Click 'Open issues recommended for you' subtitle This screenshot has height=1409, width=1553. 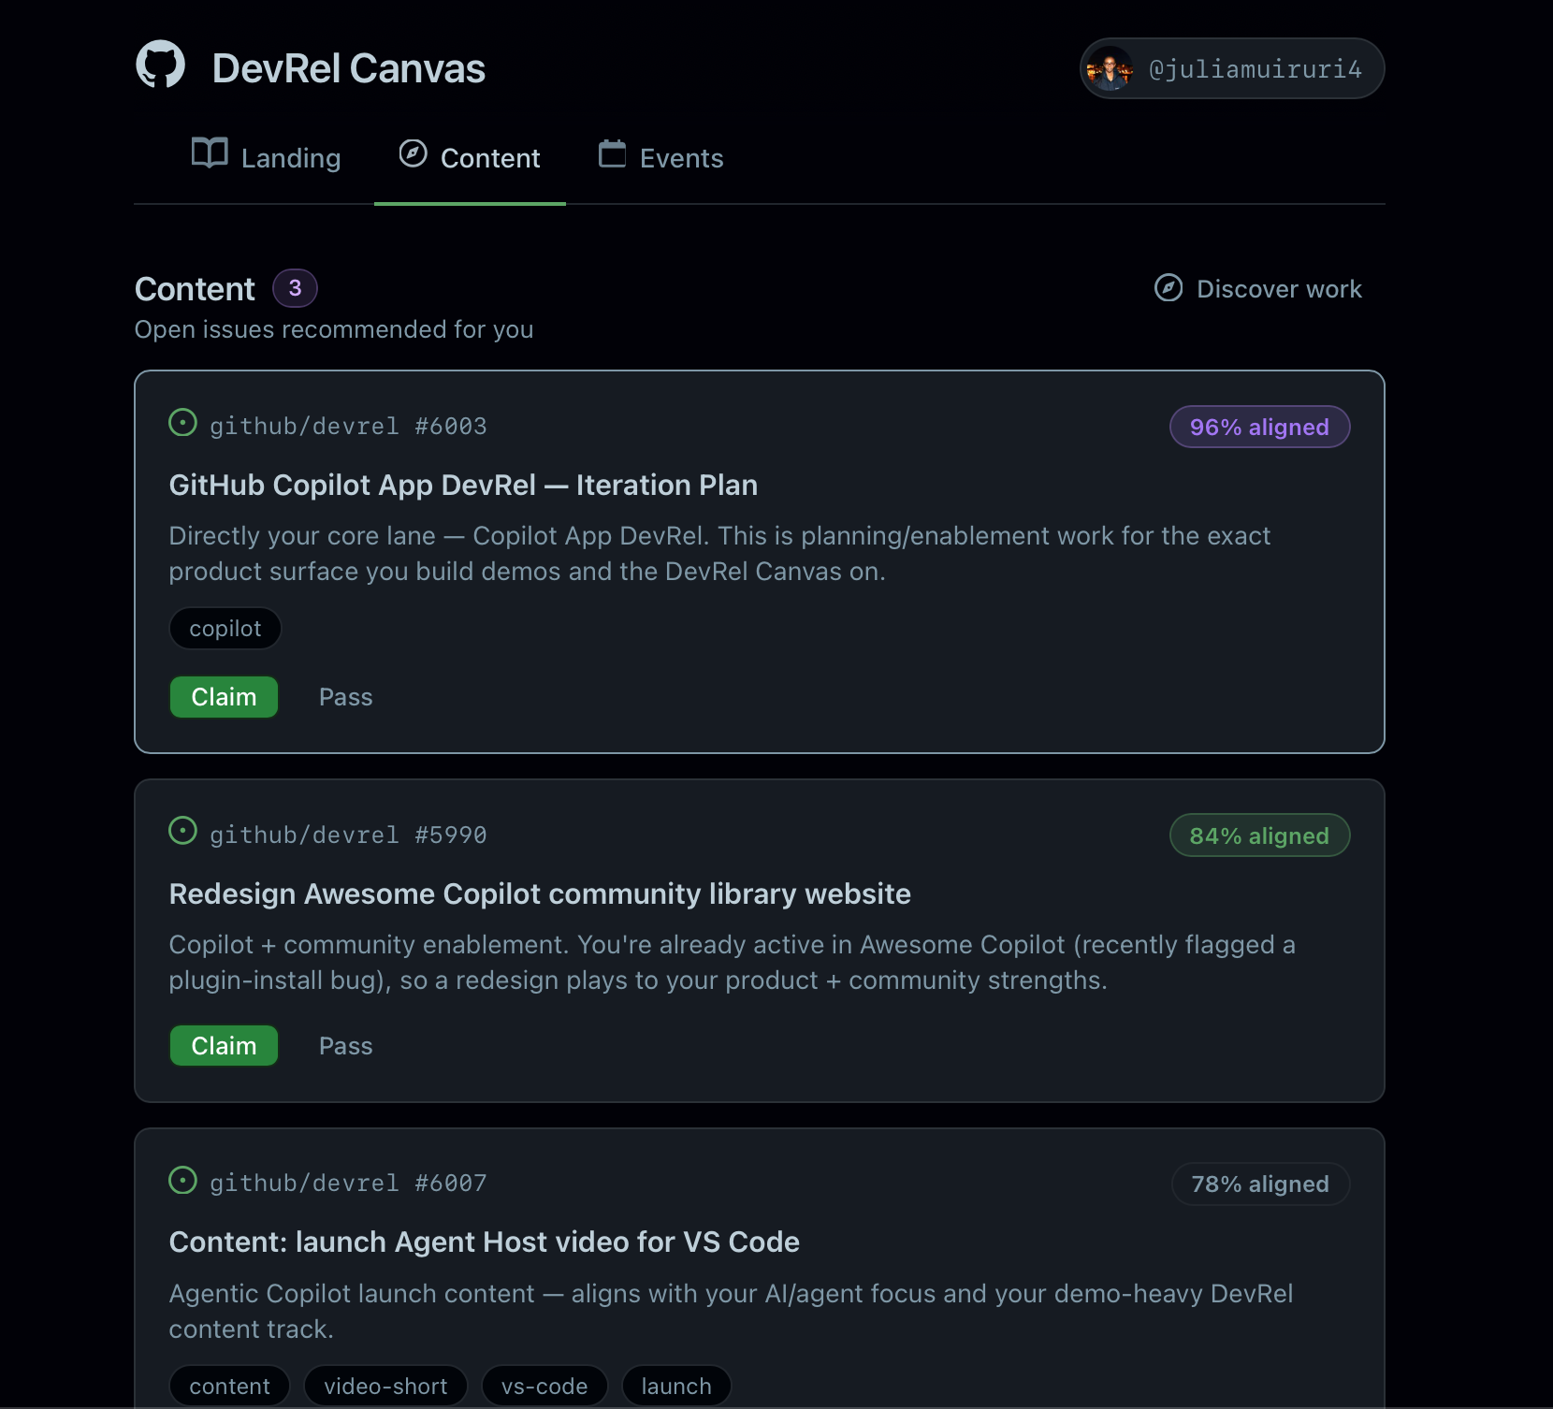(x=334, y=329)
